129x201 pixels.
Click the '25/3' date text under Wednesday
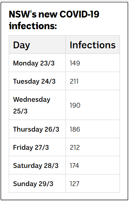[x=20, y=111]
